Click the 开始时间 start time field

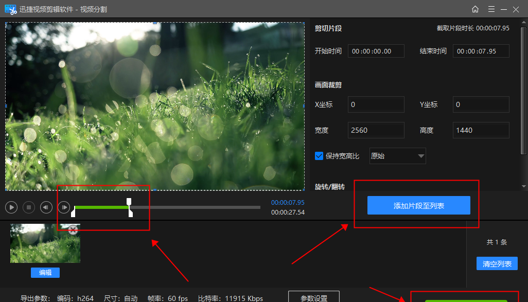point(376,51)
